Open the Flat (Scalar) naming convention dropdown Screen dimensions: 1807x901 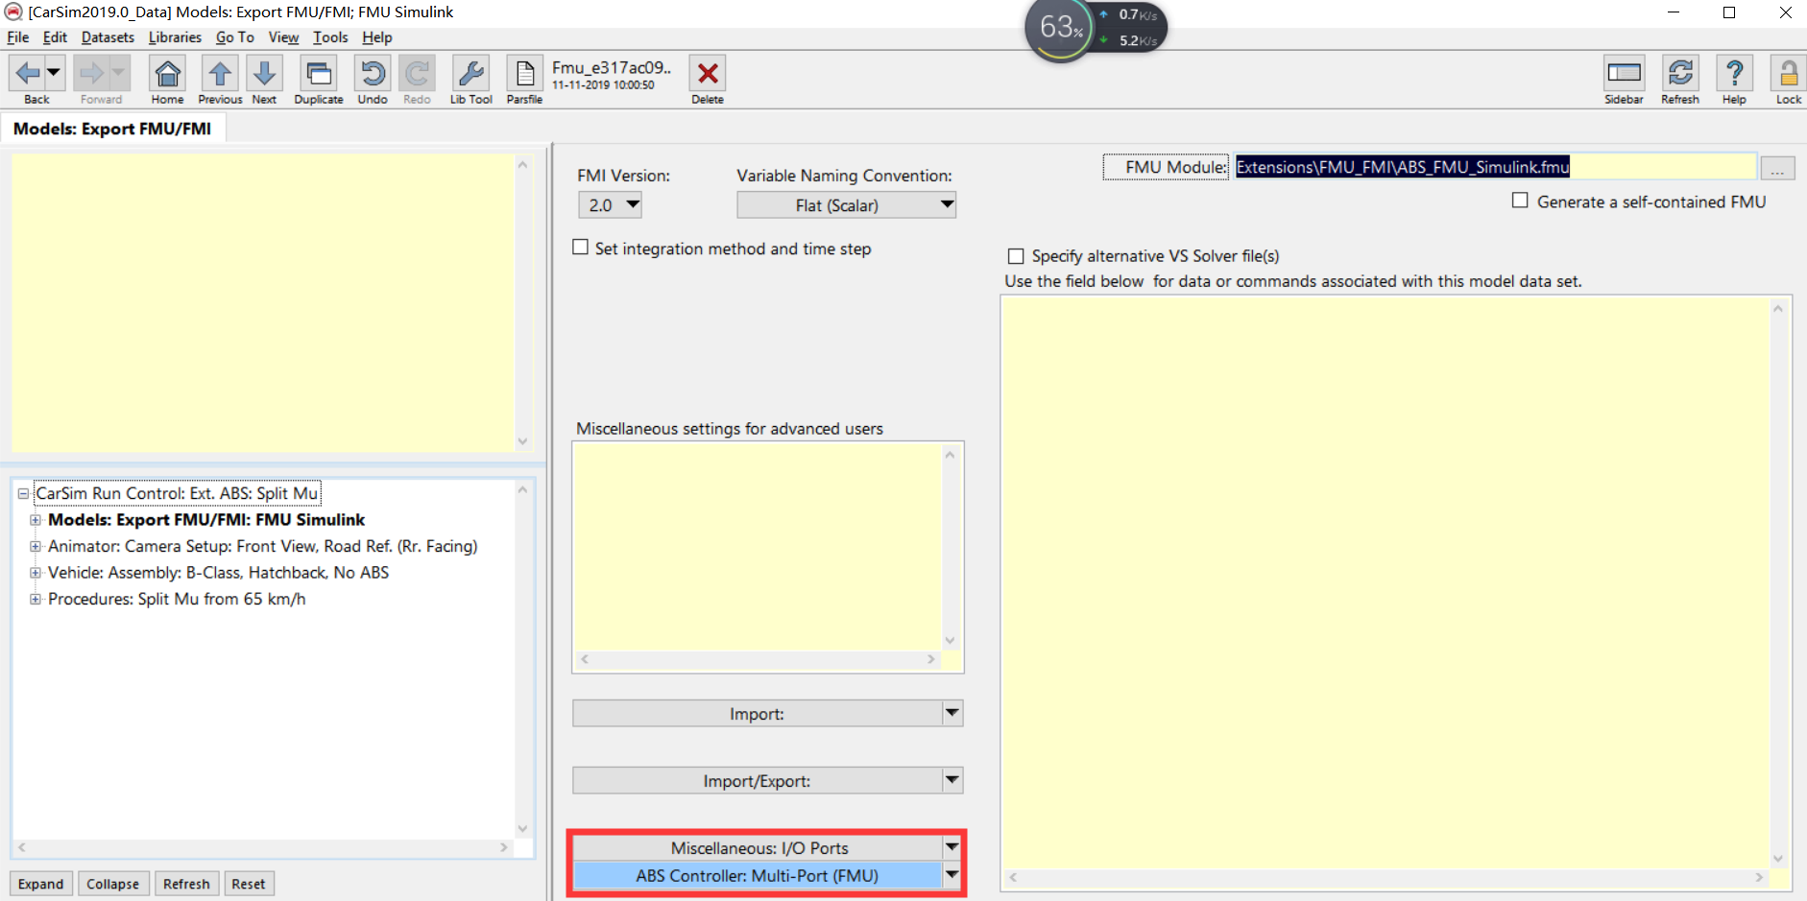point(846,204)
